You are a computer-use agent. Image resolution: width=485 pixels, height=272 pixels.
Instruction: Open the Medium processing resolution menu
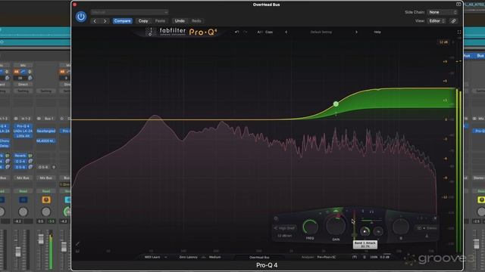(x=215, y=257)
